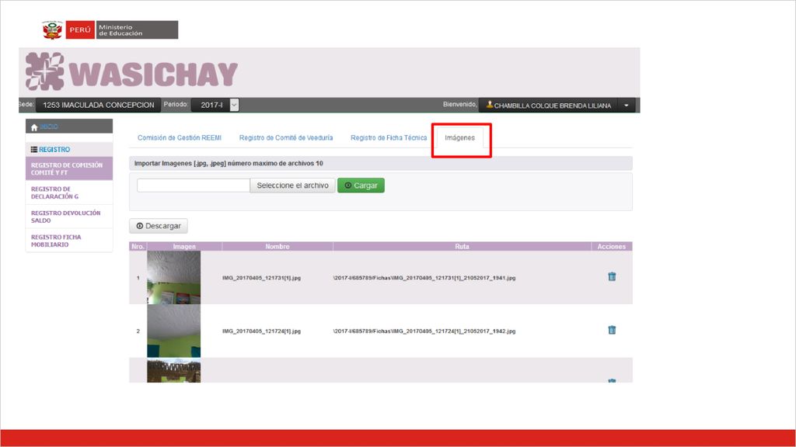Click the red PERÚ badge
Image resolution: width=796 pixels, height=447 pixels.
click(x=80, y=30)
